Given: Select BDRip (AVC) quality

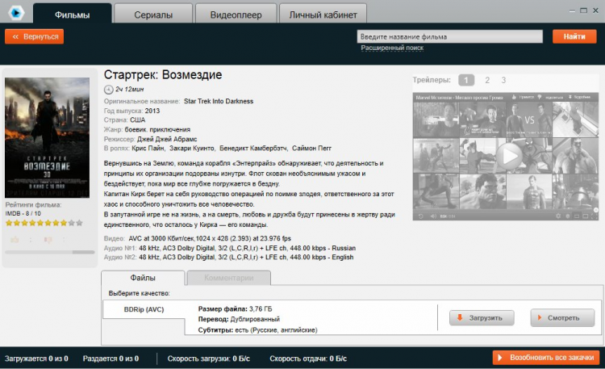Looking at the screenshot, I should click(144, 309).
